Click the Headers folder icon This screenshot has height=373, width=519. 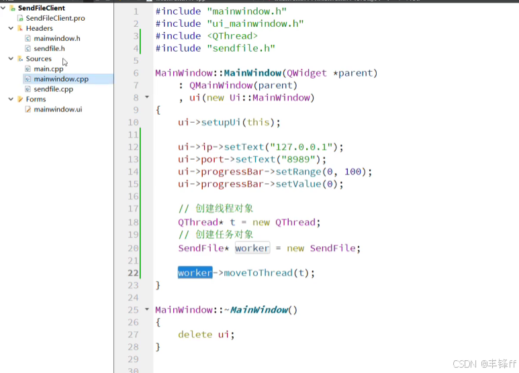coord(20,28)
